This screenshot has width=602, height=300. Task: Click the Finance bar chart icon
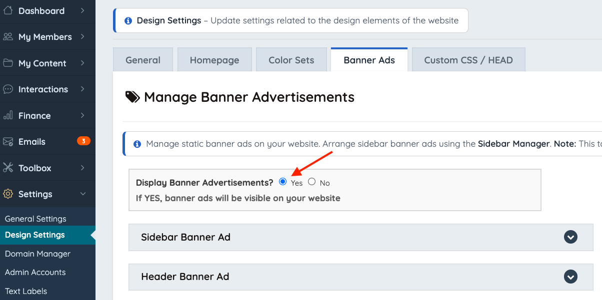[x=8, y=115]
